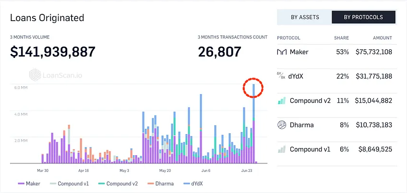
Task: Select the tallest circled bar in chart
Action: pos(253,124)
